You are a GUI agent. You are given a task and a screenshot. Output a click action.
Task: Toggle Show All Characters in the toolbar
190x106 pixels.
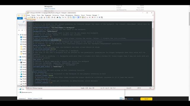[x=76, y=17]
